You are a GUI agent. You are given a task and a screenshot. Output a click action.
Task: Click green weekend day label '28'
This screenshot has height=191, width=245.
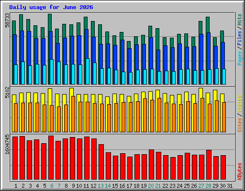point(208,186)
